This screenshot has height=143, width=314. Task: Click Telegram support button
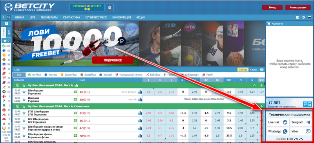point(301,122)
